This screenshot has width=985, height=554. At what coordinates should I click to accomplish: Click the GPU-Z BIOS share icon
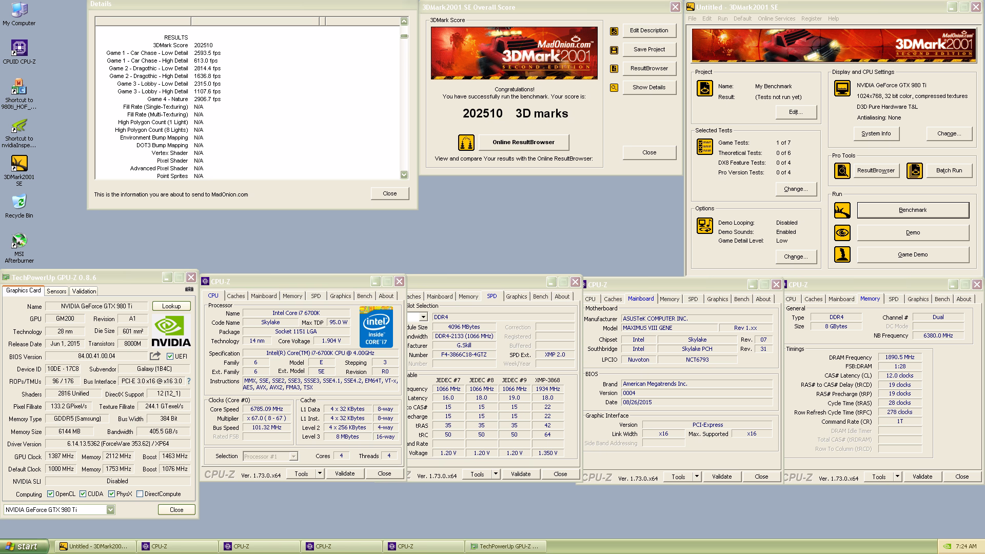(x=155, y=356)
